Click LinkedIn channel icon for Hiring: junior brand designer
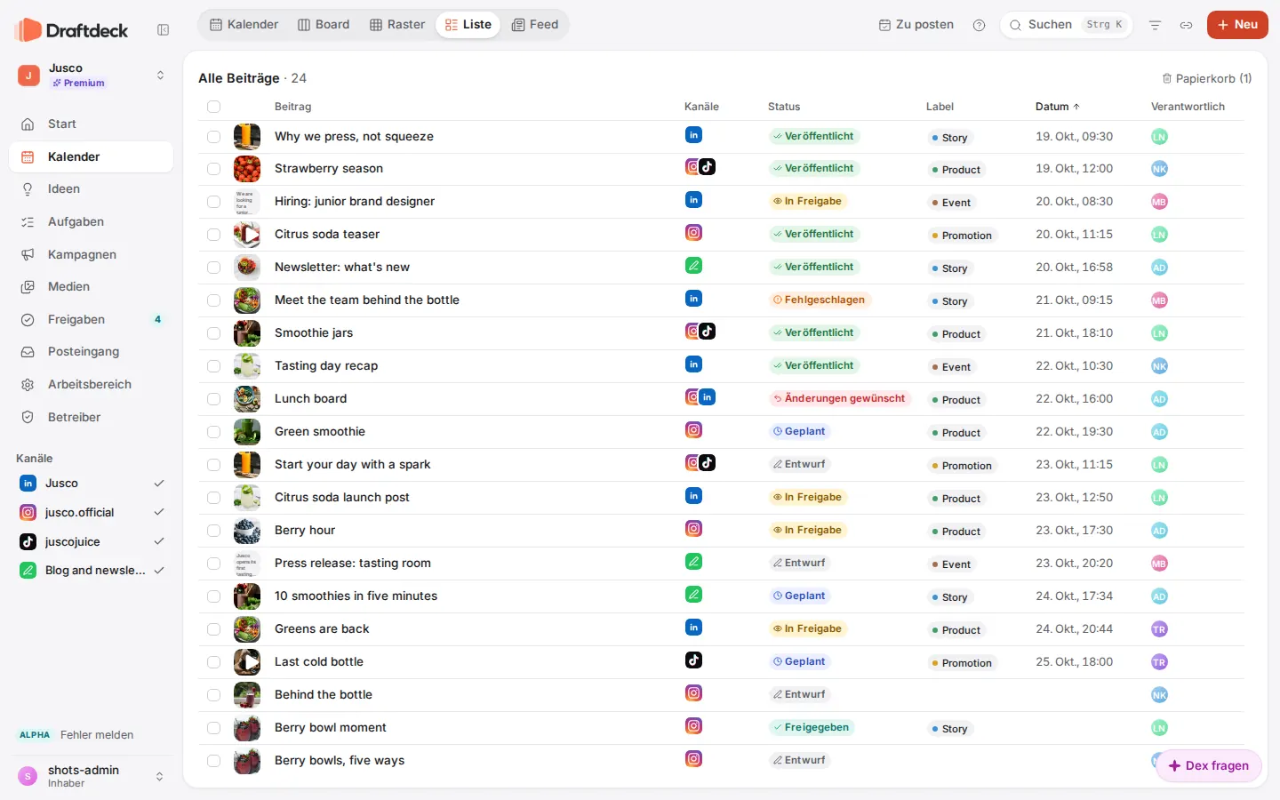Screen dimensions: 1280x800 point(694,200)
